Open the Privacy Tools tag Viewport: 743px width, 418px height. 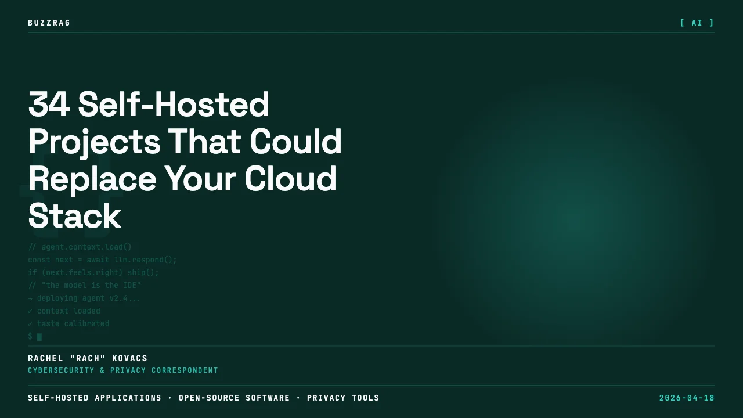(x=343, y=398)
